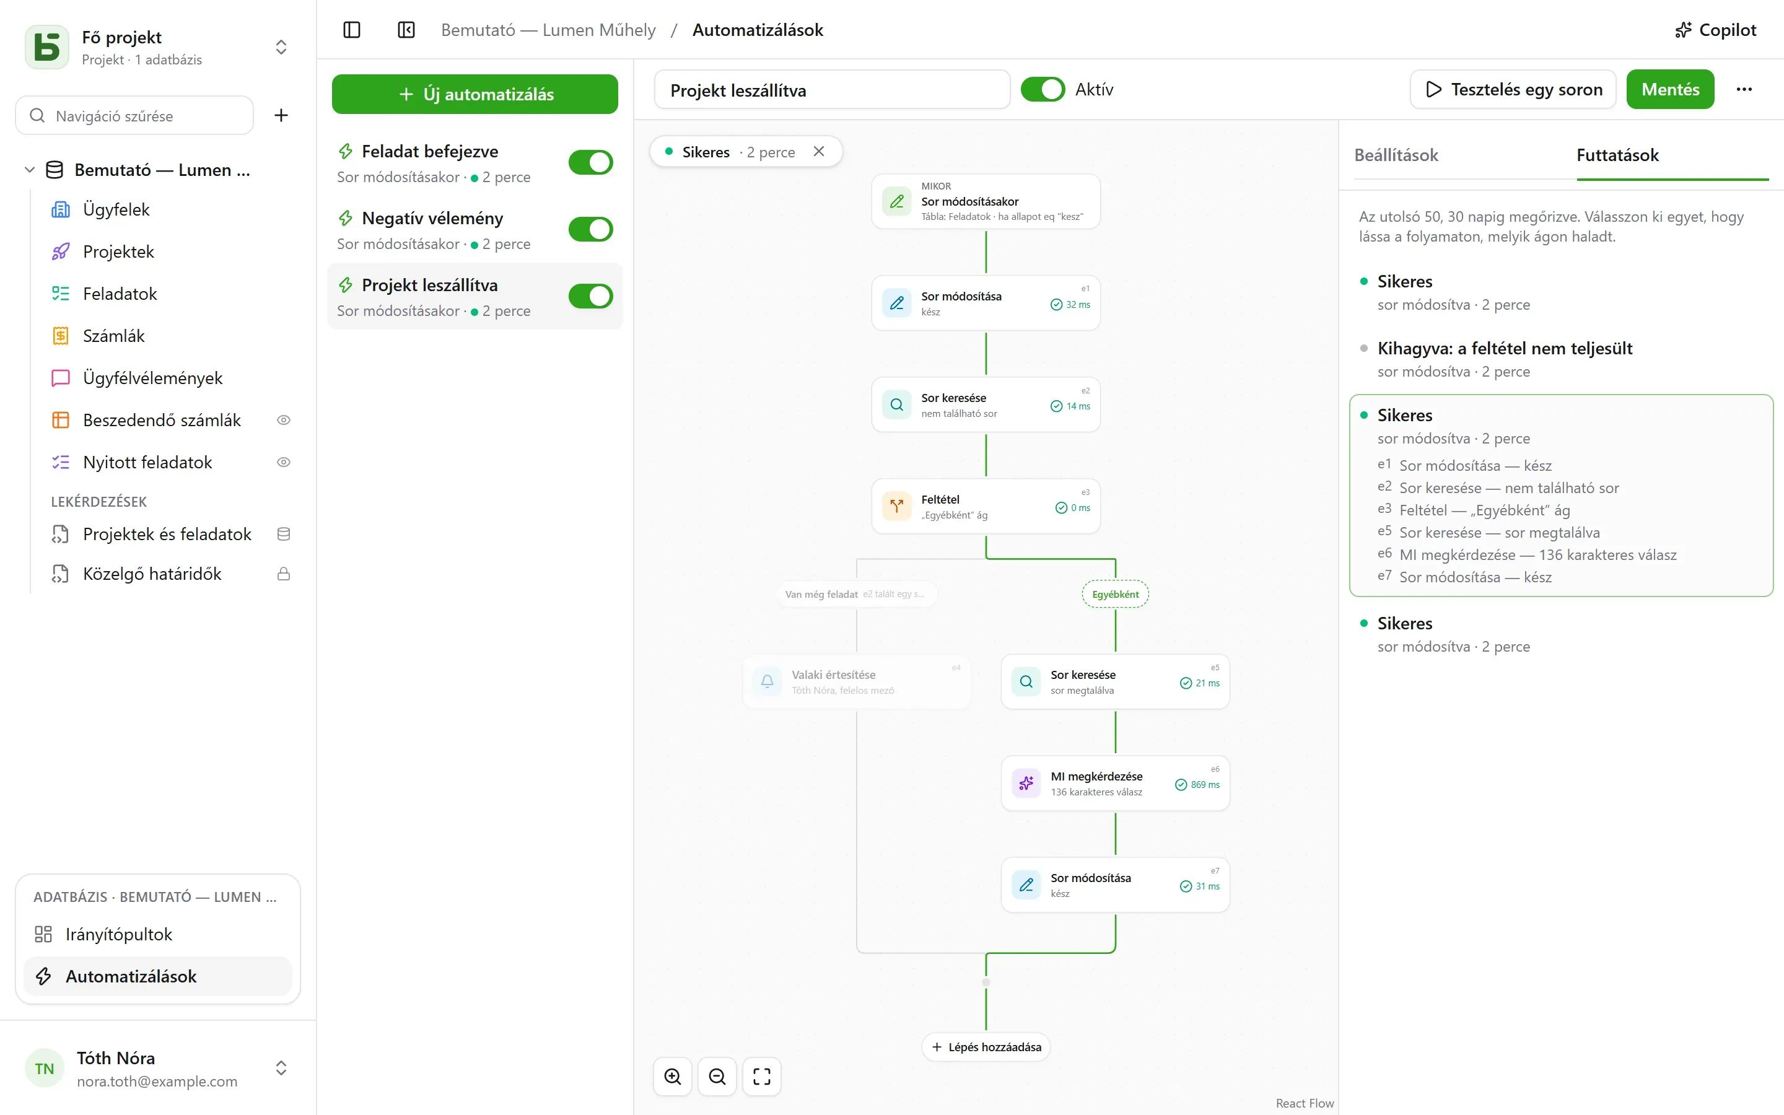Viewport: 1784px width, 1115px height.
Task: Open the Ügyfelek table
Action: (x=116, y=209)
